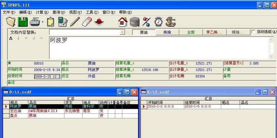
Task: Toggle the 柴油 filter button
Action: point(167,32)
